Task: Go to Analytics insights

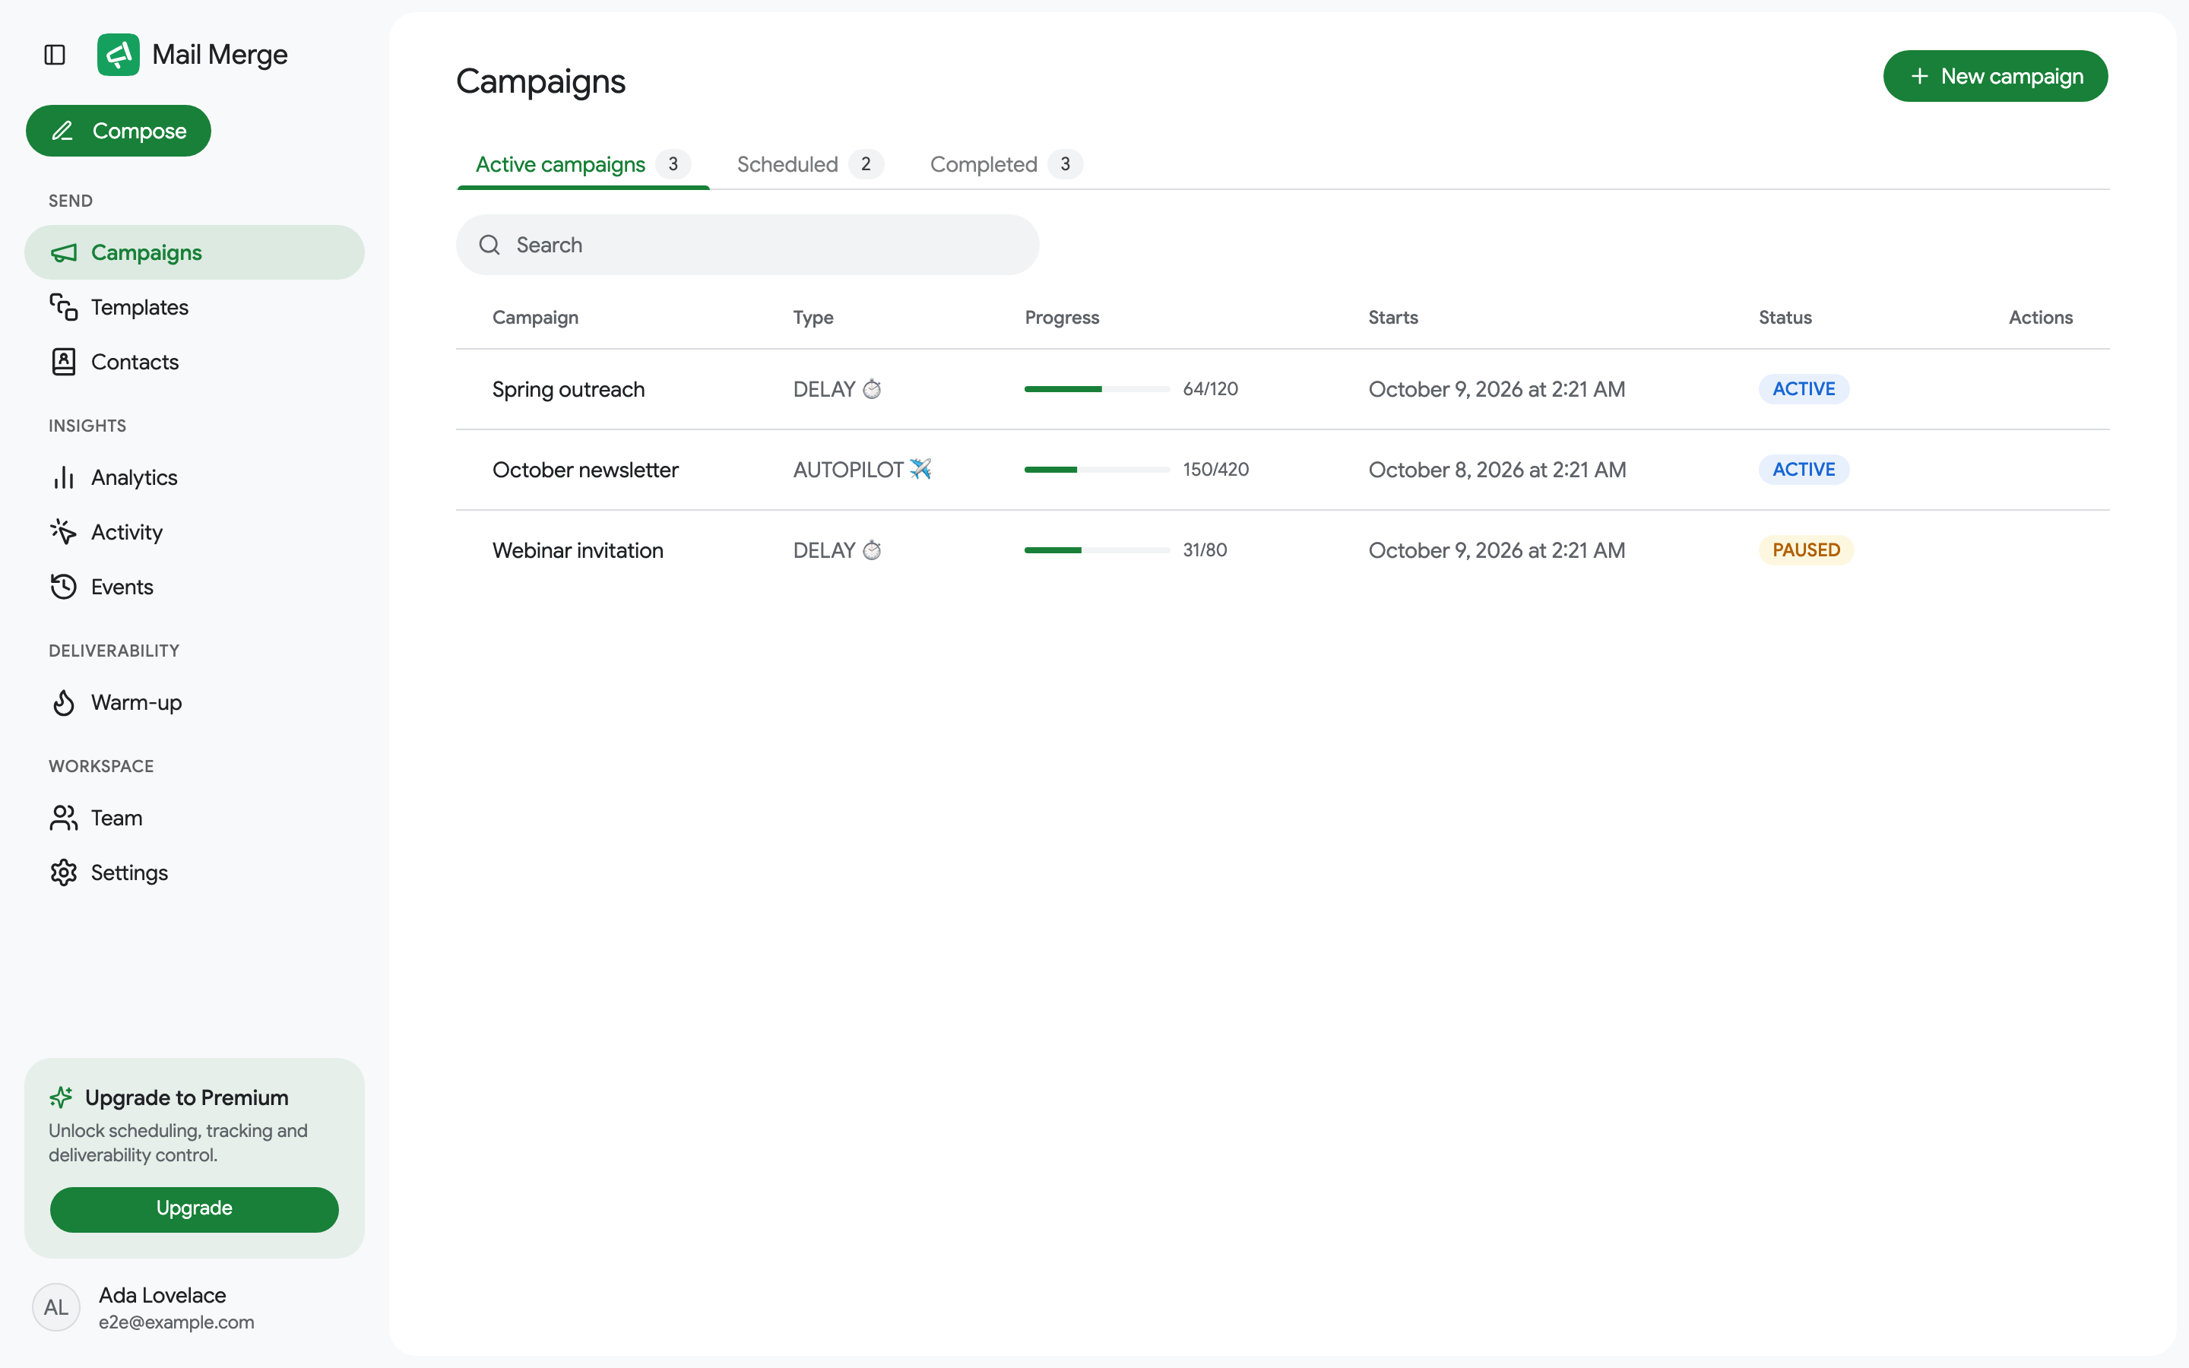Action: click(195, 477)
